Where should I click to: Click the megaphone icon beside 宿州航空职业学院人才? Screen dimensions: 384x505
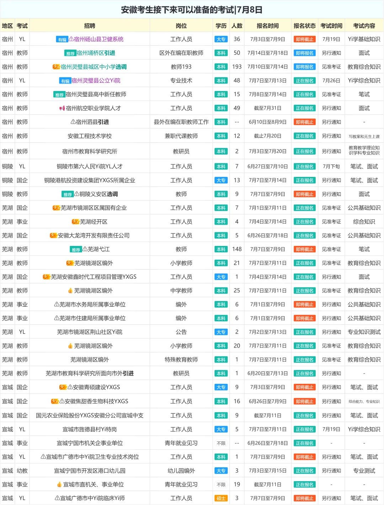62,108
